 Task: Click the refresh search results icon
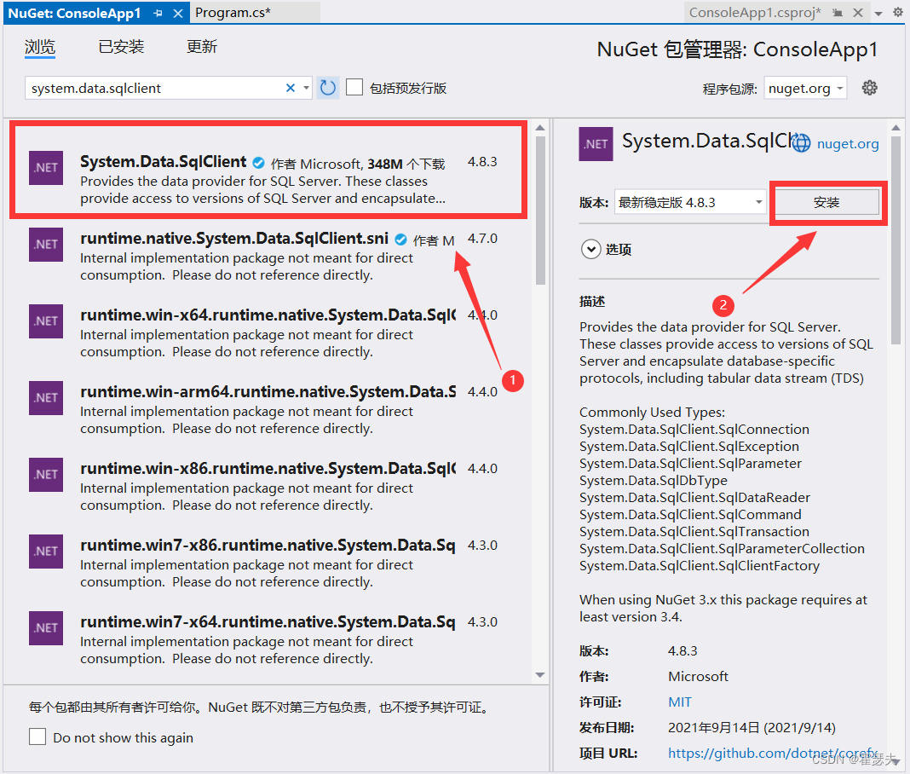click(x=328, y=88)
